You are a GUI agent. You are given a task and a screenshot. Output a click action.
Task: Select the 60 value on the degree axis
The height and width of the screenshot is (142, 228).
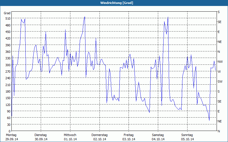[x=9, y=118]
